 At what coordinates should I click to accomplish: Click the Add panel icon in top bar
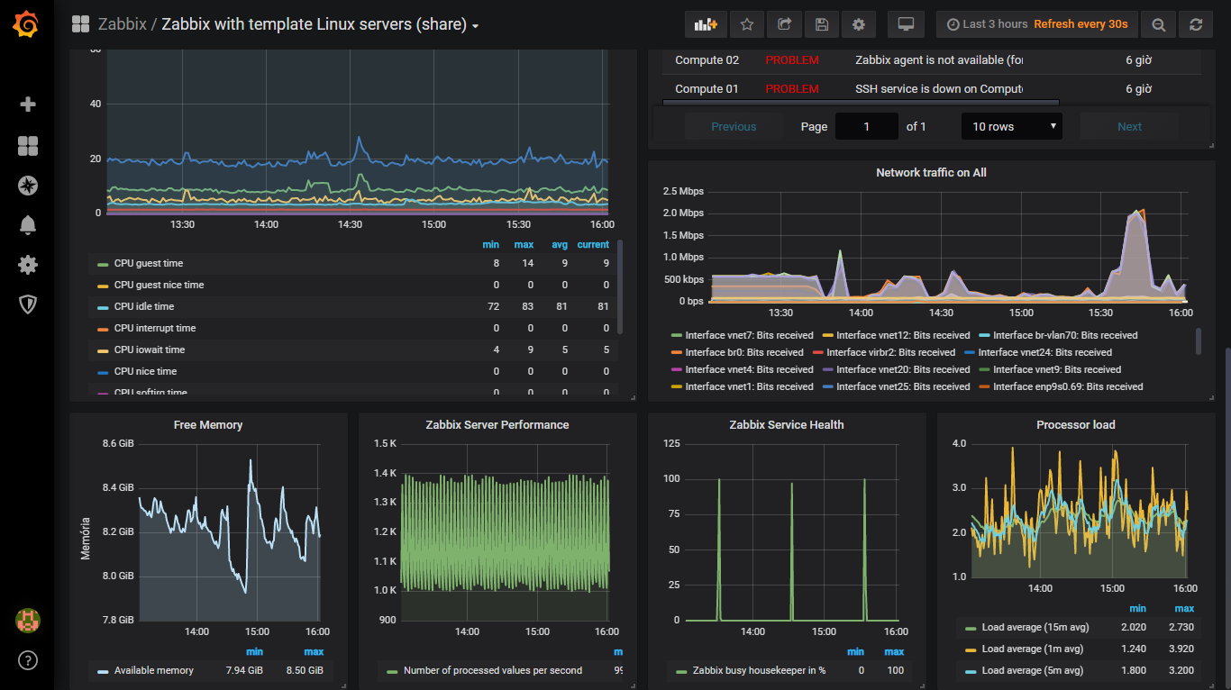point(706,24)
